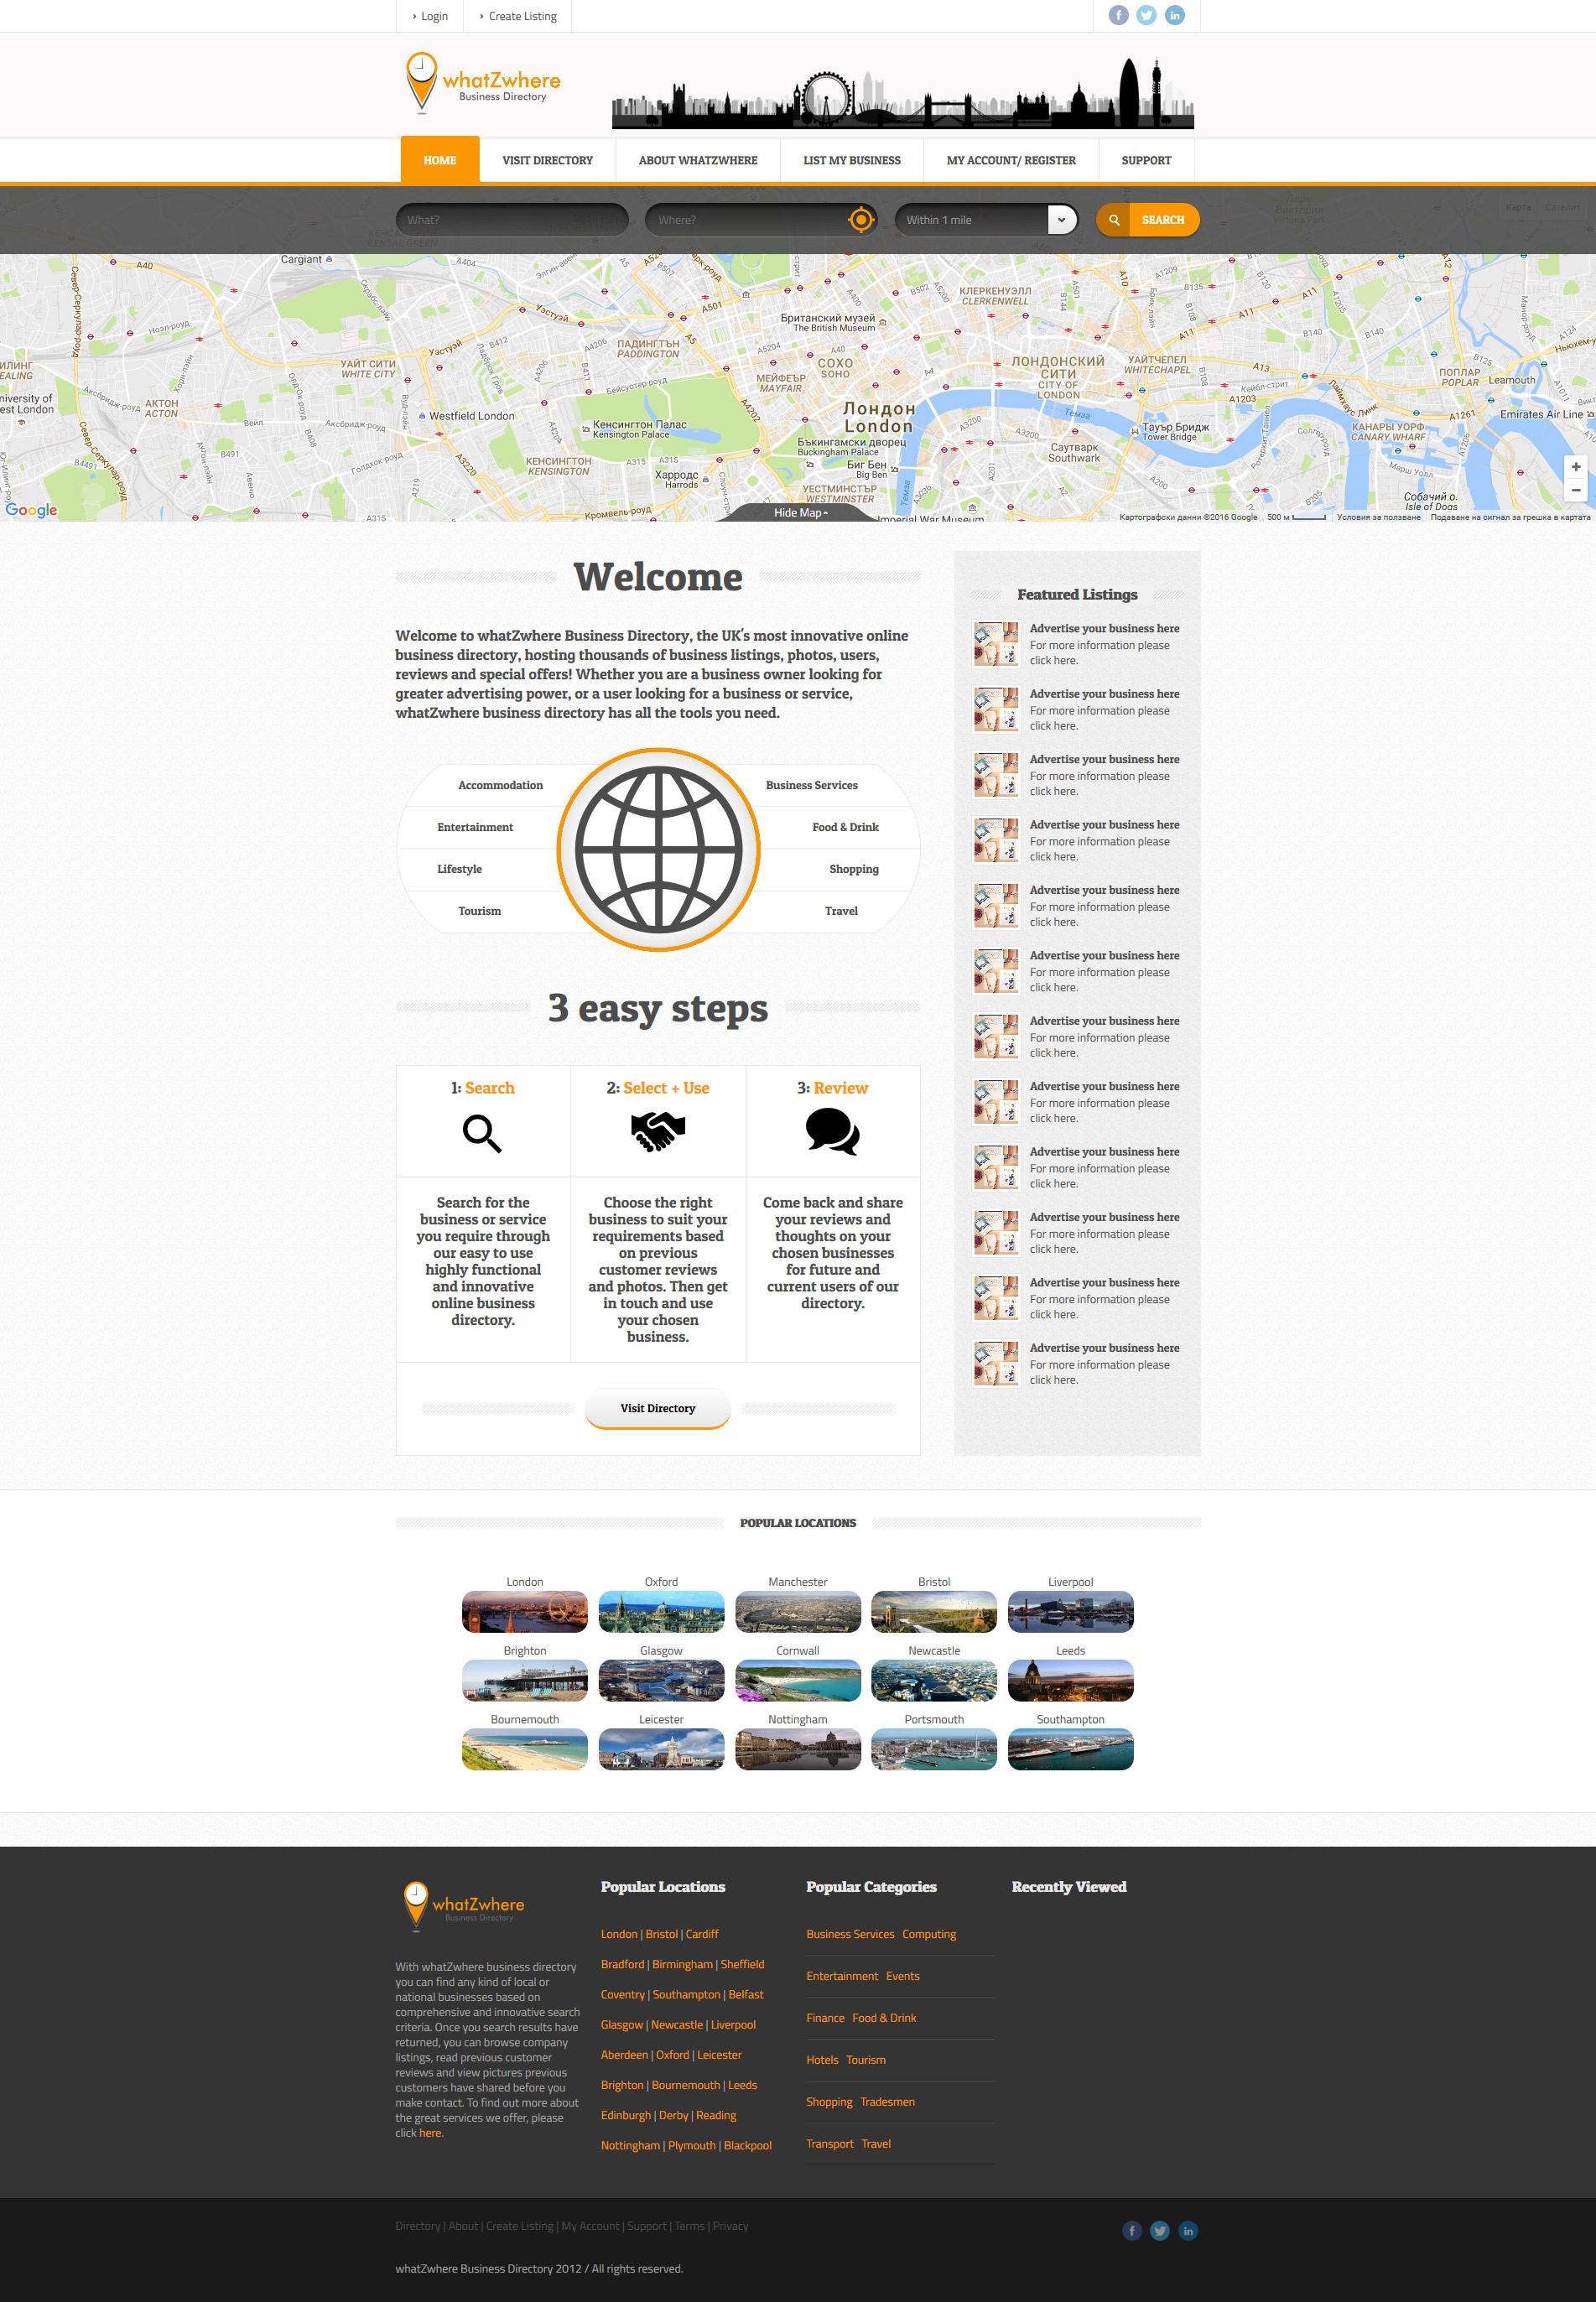This screenshot has width=1596, height=2302.
Task: Open the Manchester location thumbnail
Action: coord(797,1611)
